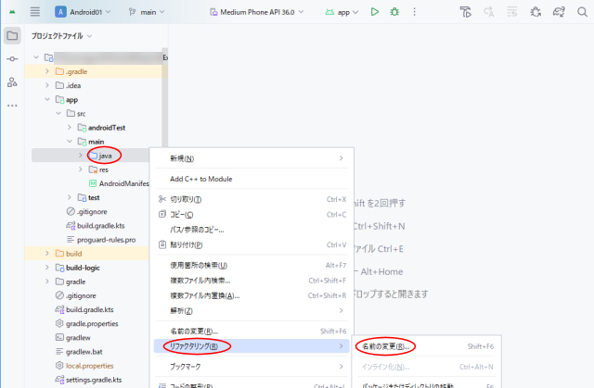
Task: Click the More tool windows ellipsis in sidebar
Action: [12, 106]
